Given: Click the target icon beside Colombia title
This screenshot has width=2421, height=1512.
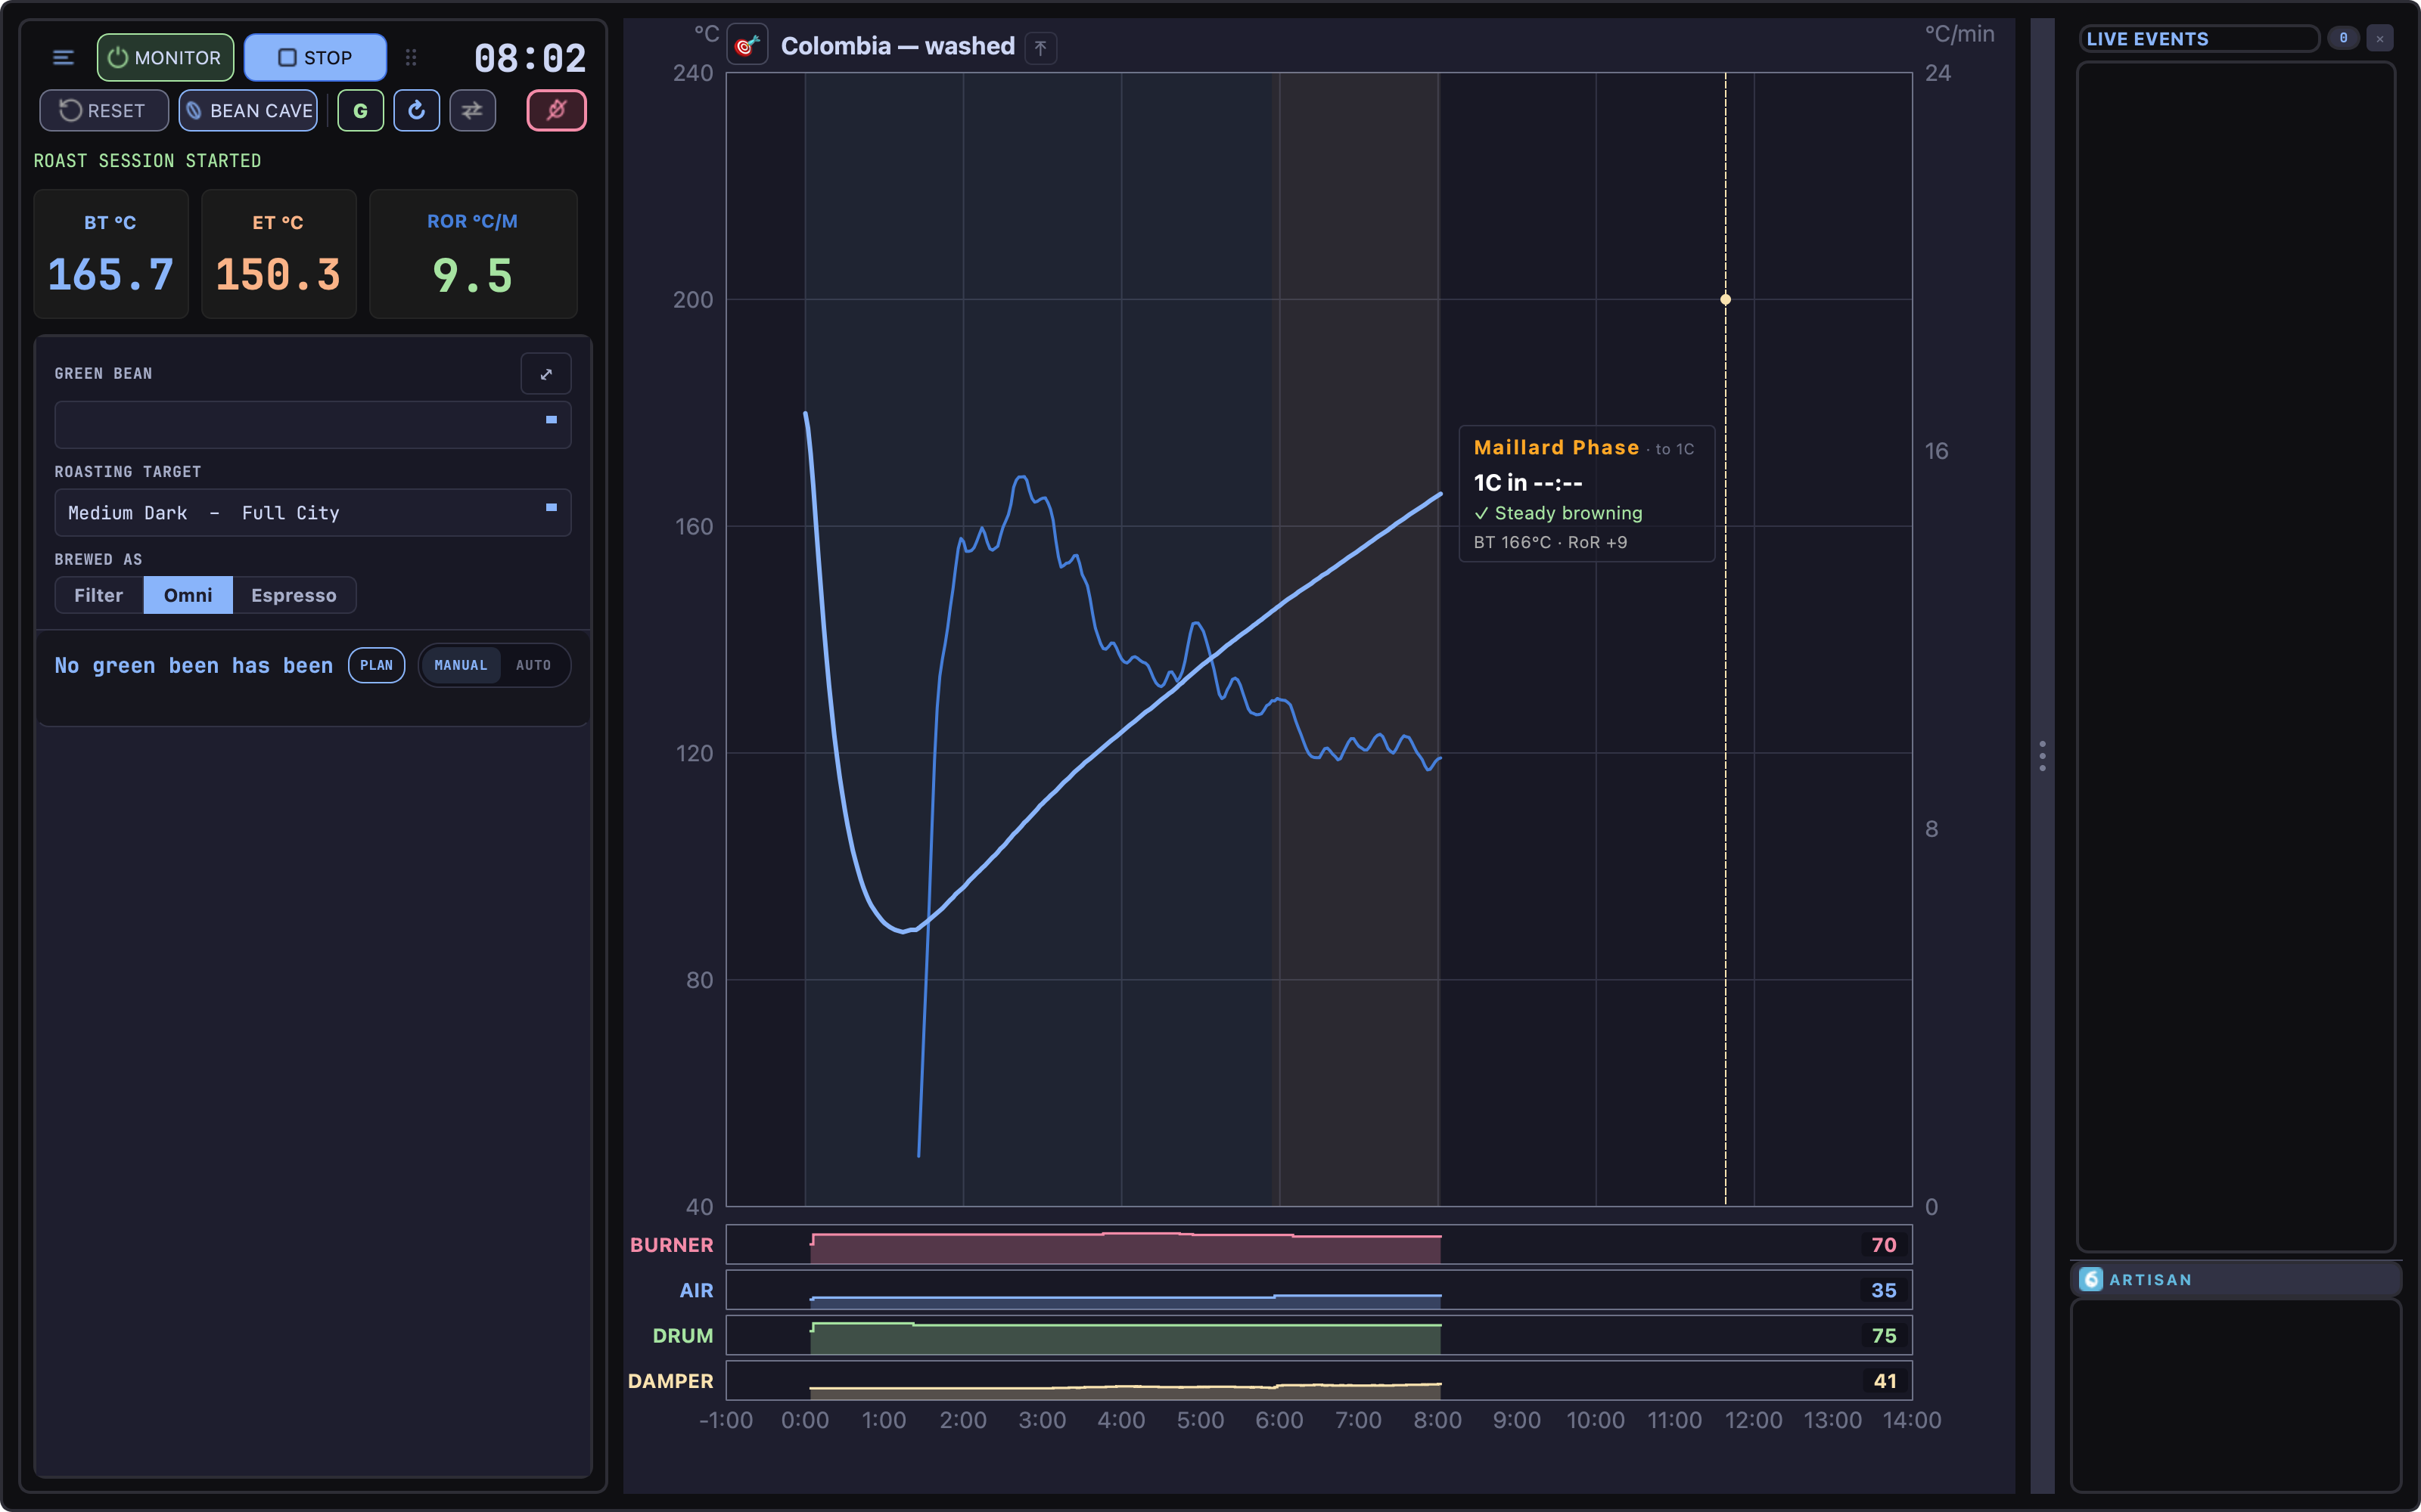Looking at the screenshot, I should point(747,46).
